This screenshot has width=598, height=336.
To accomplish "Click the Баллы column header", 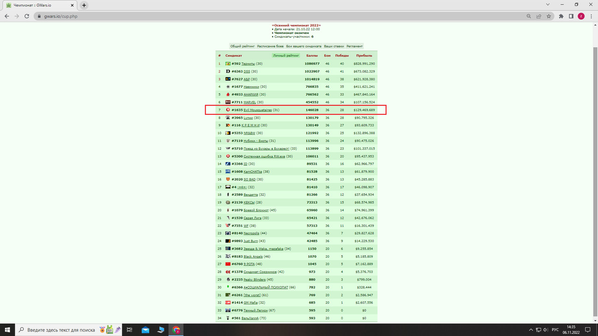I will pos(312,56).
